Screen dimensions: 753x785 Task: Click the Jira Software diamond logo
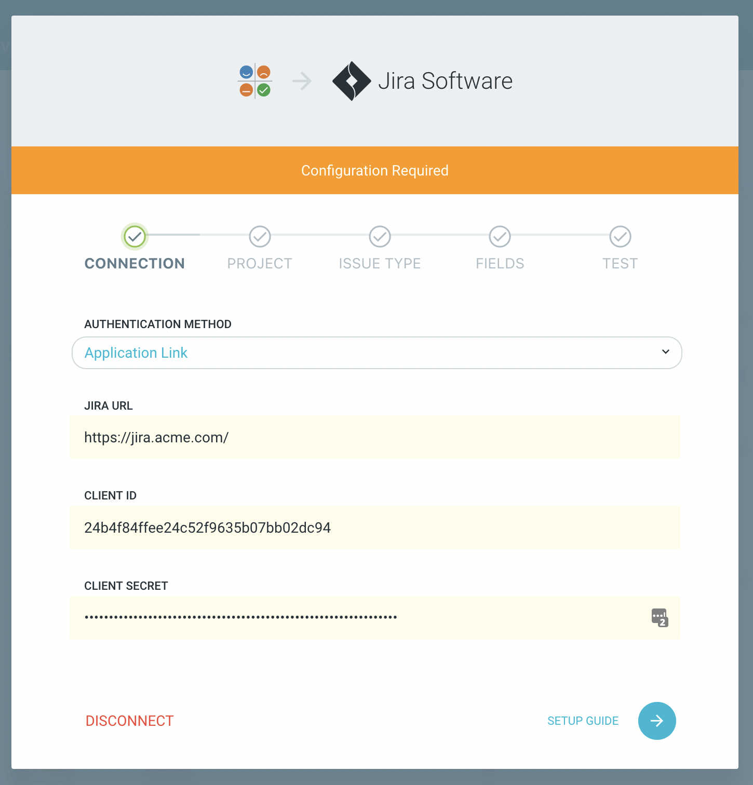click(x=352, y=81)
